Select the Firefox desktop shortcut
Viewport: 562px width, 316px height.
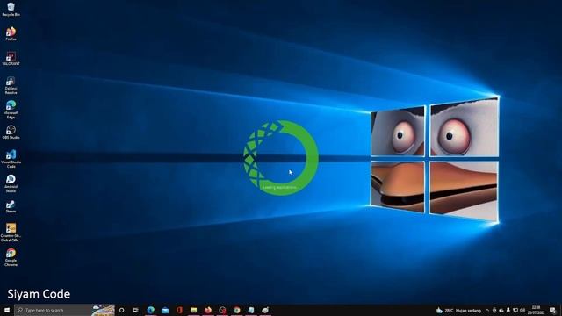tap(11, 34)
